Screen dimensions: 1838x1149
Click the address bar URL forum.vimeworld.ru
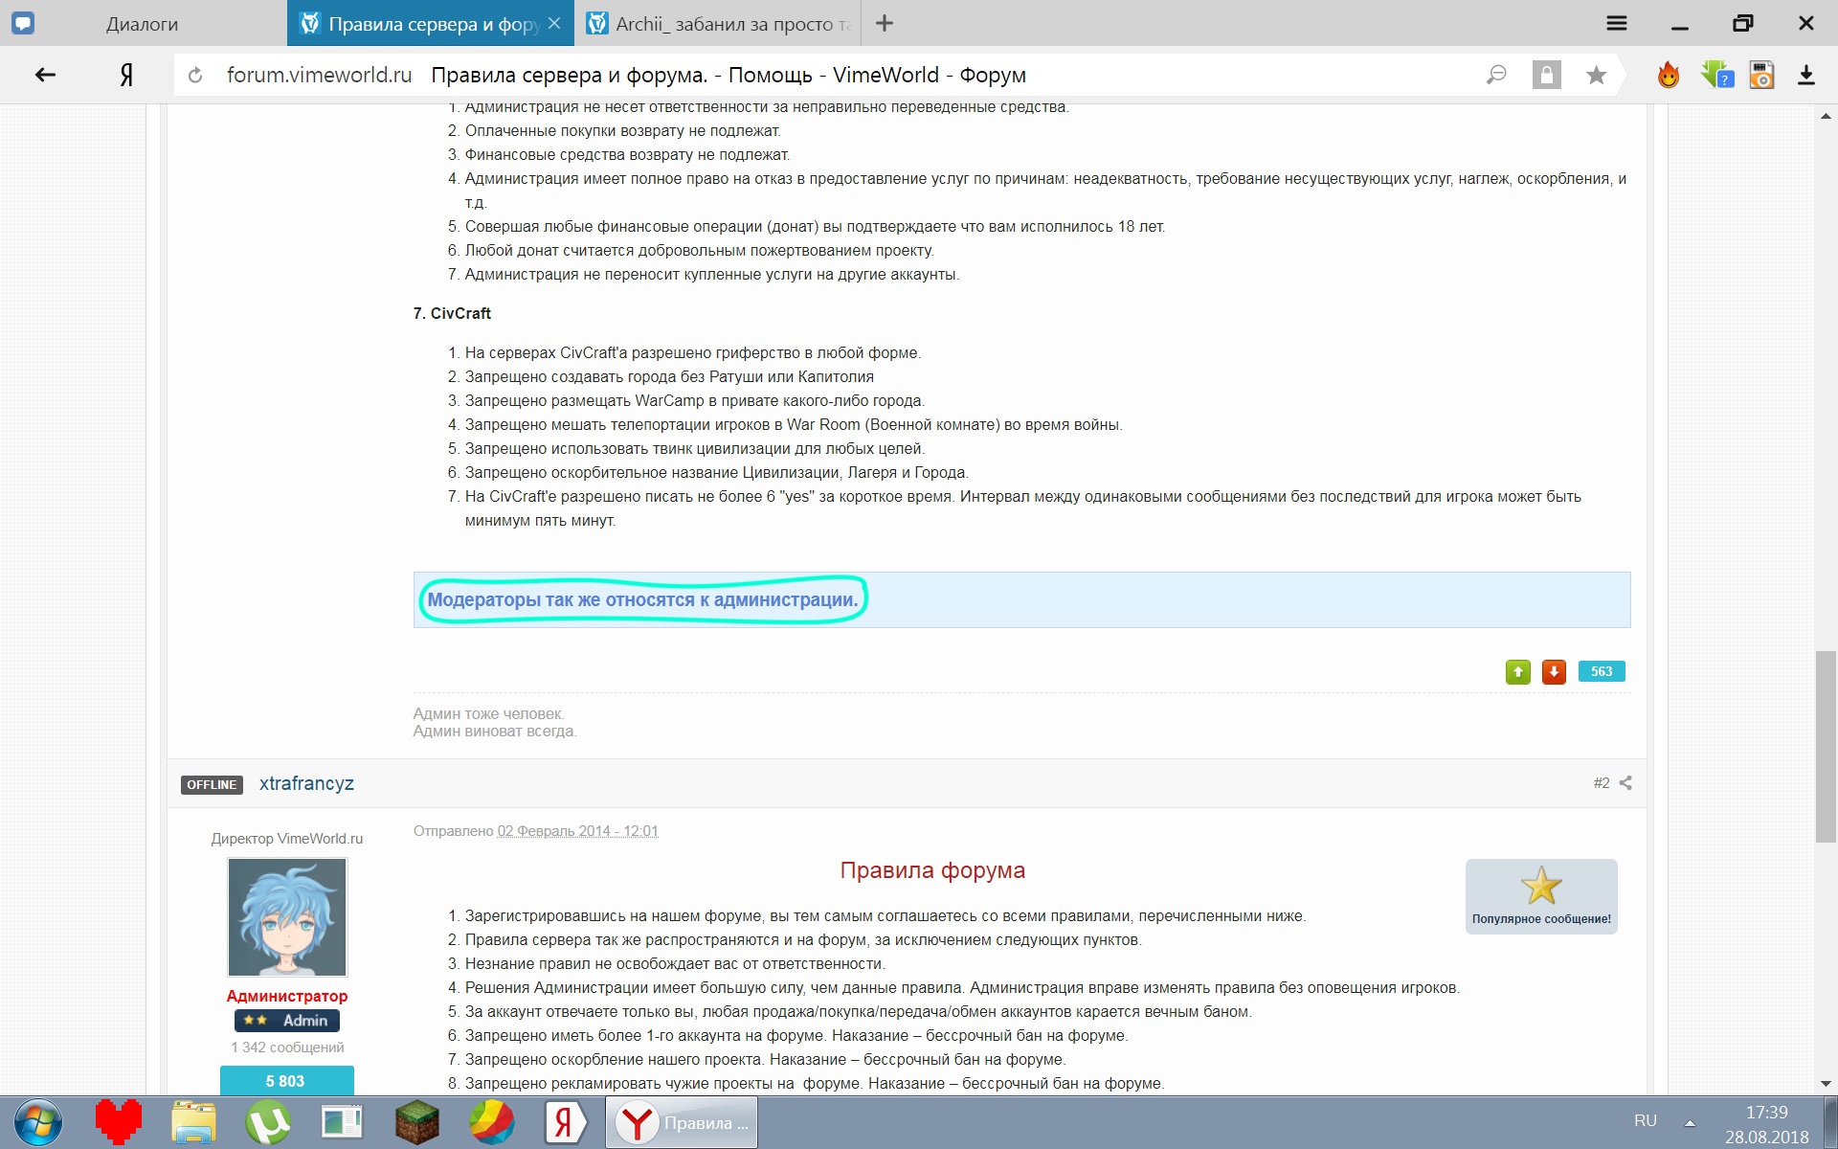tap(319, 75)
